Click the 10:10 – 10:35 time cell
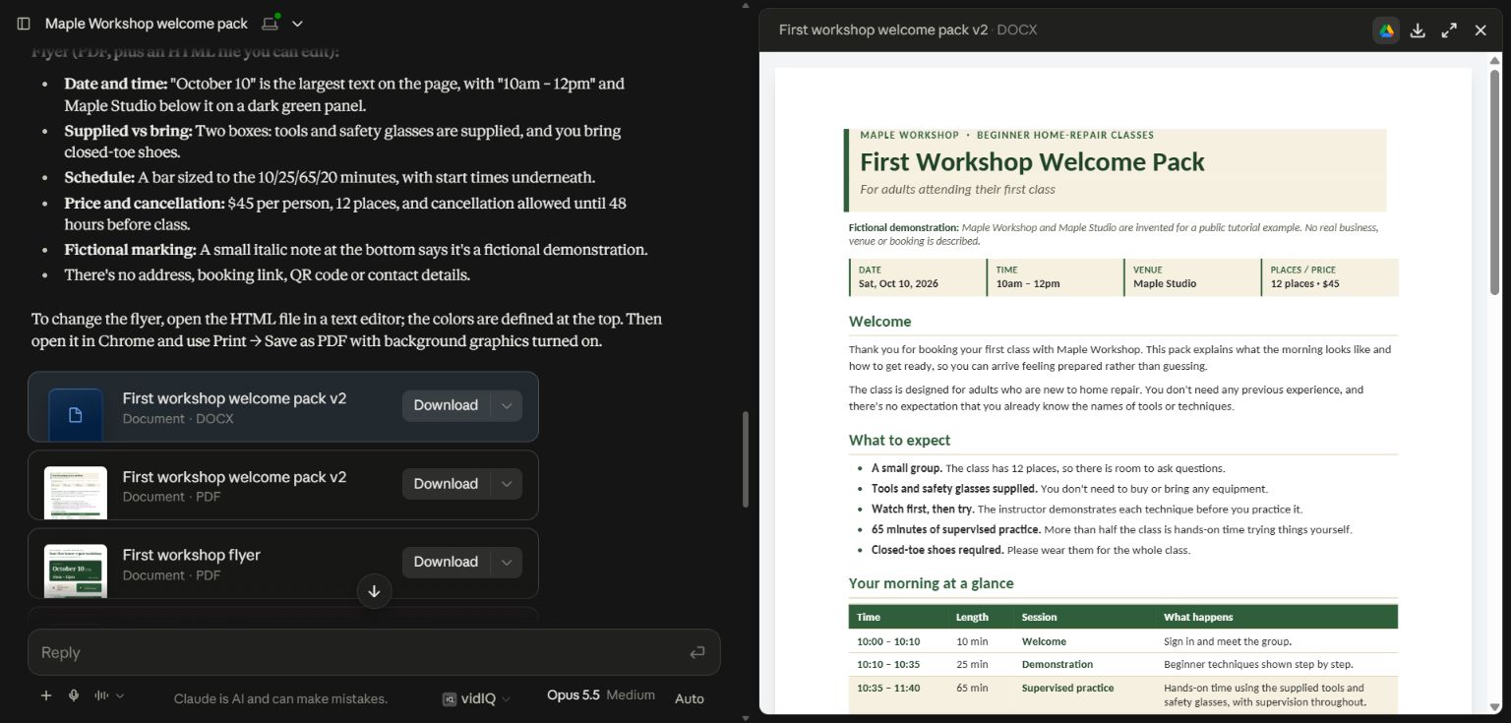 [x=888, y=665]
